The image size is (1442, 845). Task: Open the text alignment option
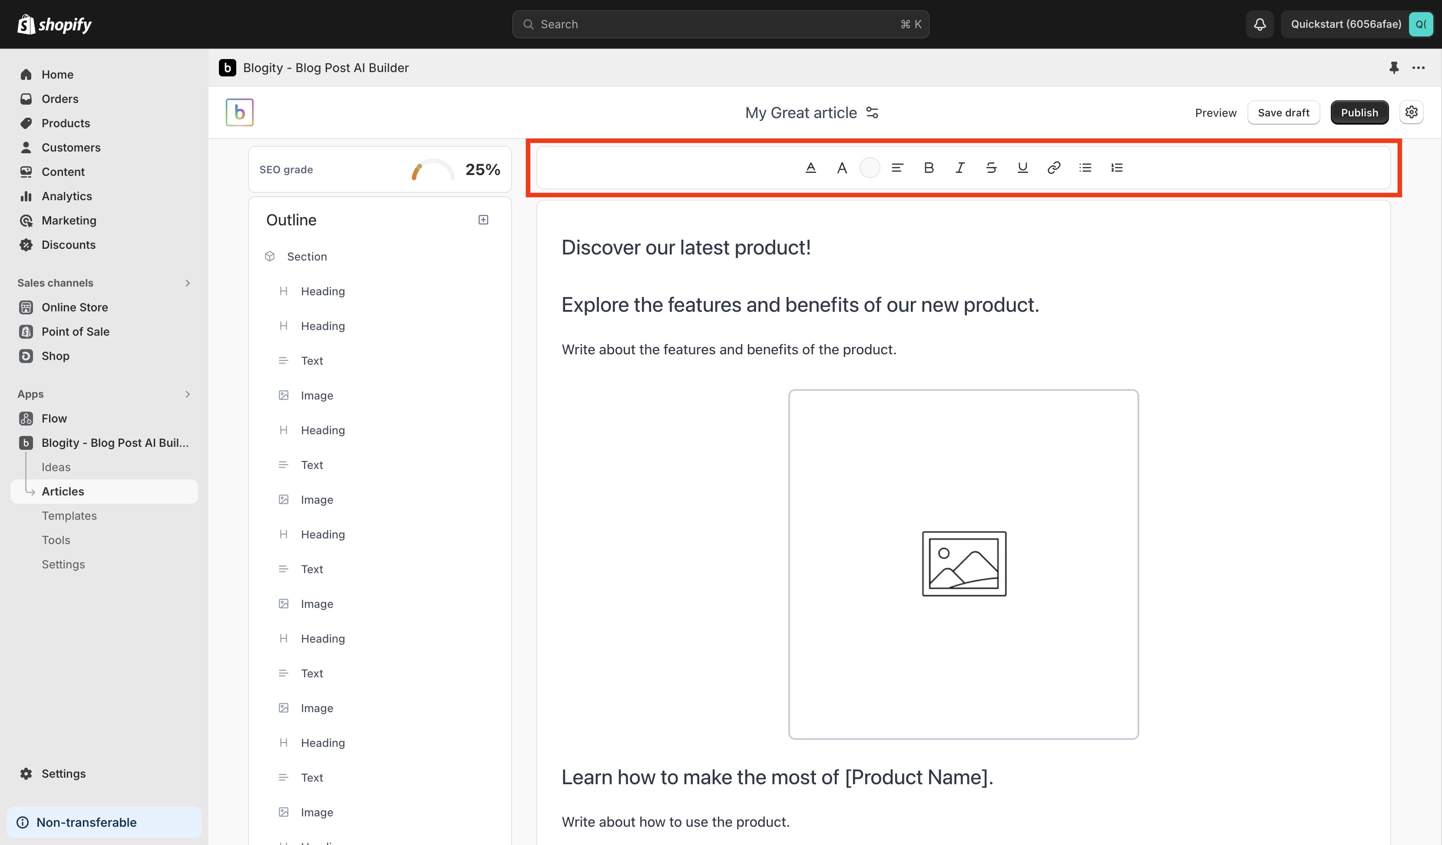coord(897,168)
